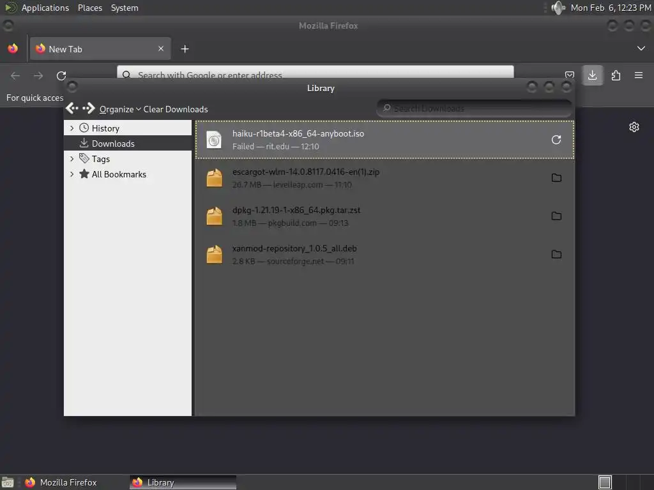This screenshot has width=654, height=490.
Task: Expand the All Bookmarks tree node
Action: [72, 174]
